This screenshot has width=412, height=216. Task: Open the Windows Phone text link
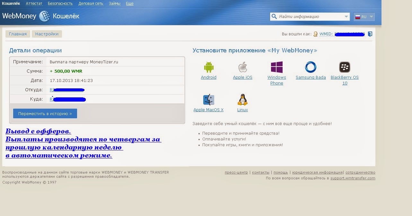(277, 80)
